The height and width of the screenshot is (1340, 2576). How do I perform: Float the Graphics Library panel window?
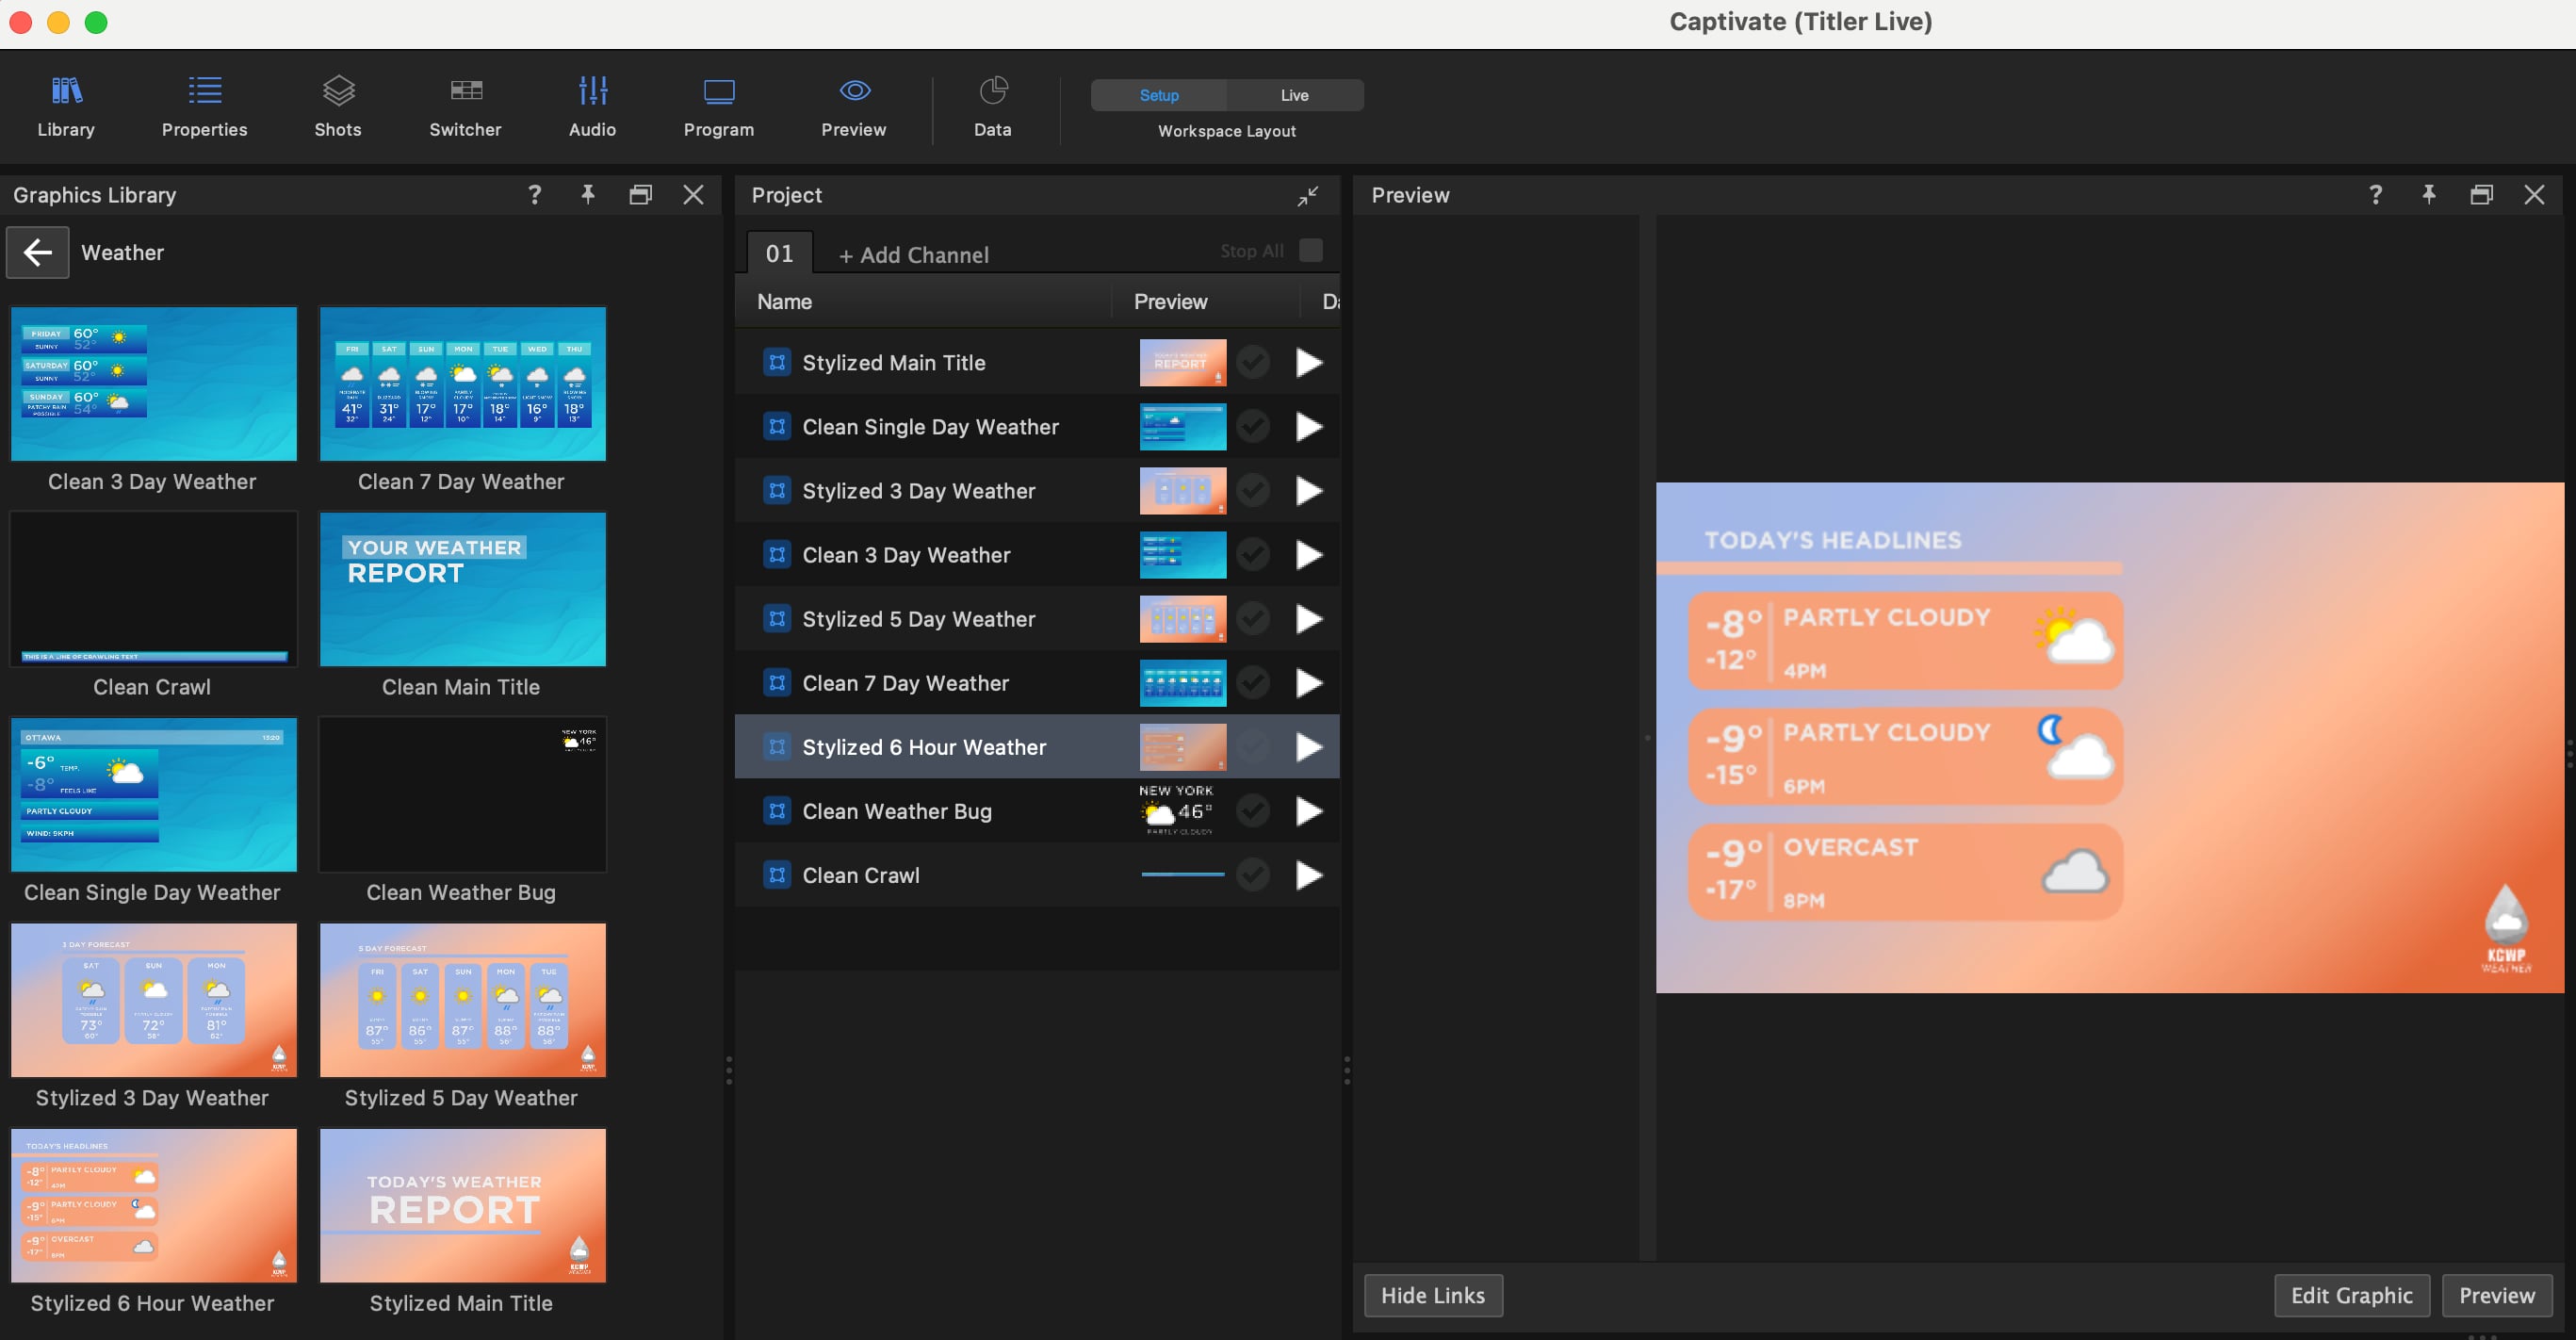pos(640,195)
